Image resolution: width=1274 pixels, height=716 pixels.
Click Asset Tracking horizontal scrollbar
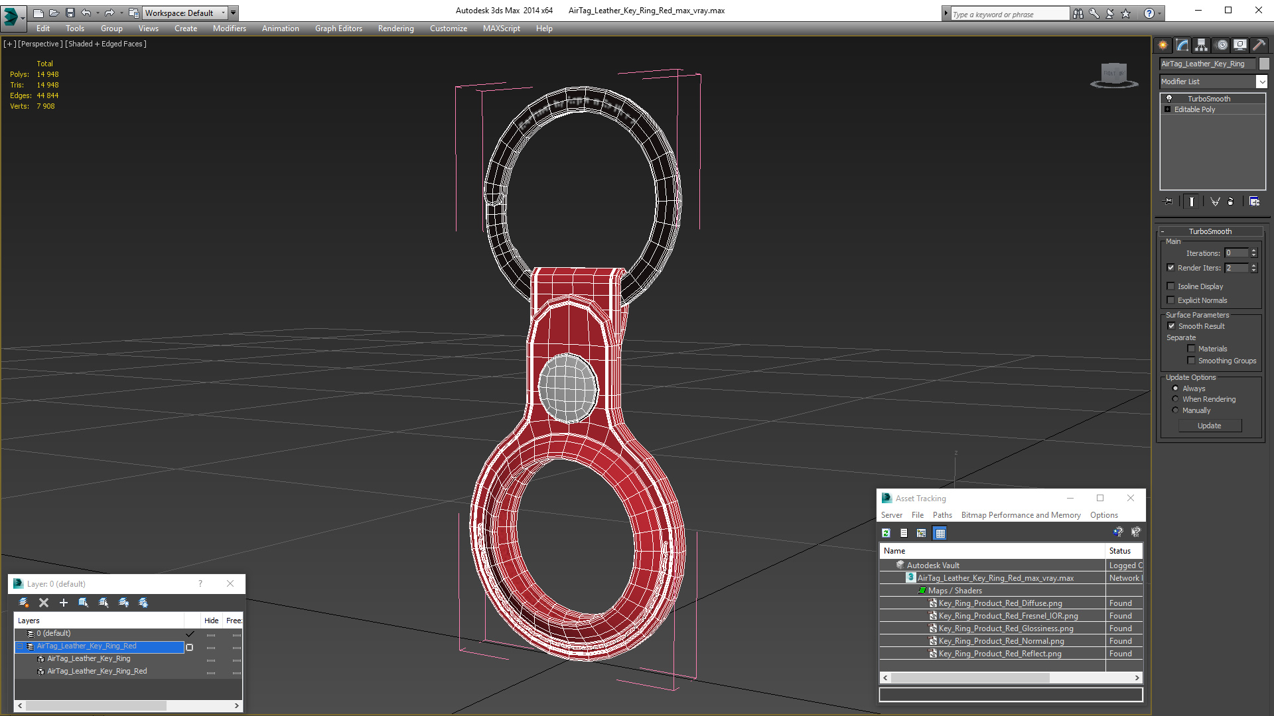pos(1011,678)
